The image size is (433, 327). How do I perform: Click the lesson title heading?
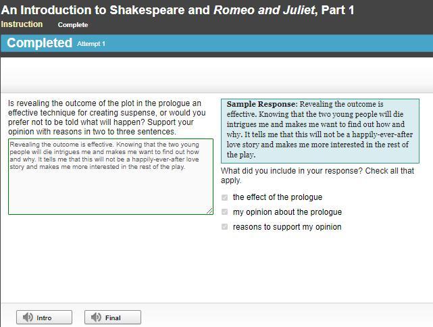tap(178, 10)
